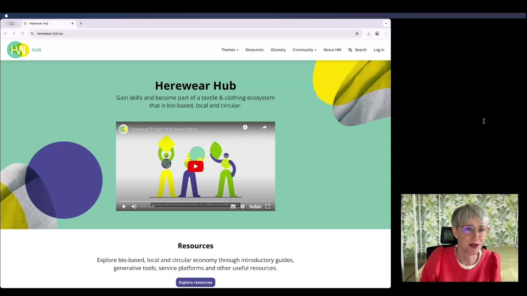This screenshot has width=527, height=296.
Task: Click the Explore resources button
Action: 196,282
